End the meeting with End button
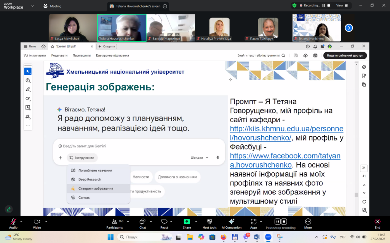The height and width of the screenshot is (243, 390). coord(377,222)
